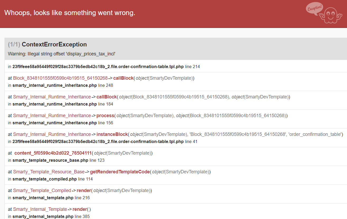Click Smarty_Template_Resource_Base class link
Viewport: 347px width, 219px height.
[x=49, y=172]
